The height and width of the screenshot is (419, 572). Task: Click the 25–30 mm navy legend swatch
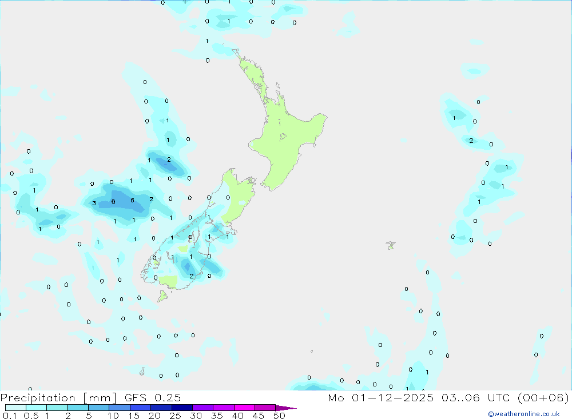182,408
